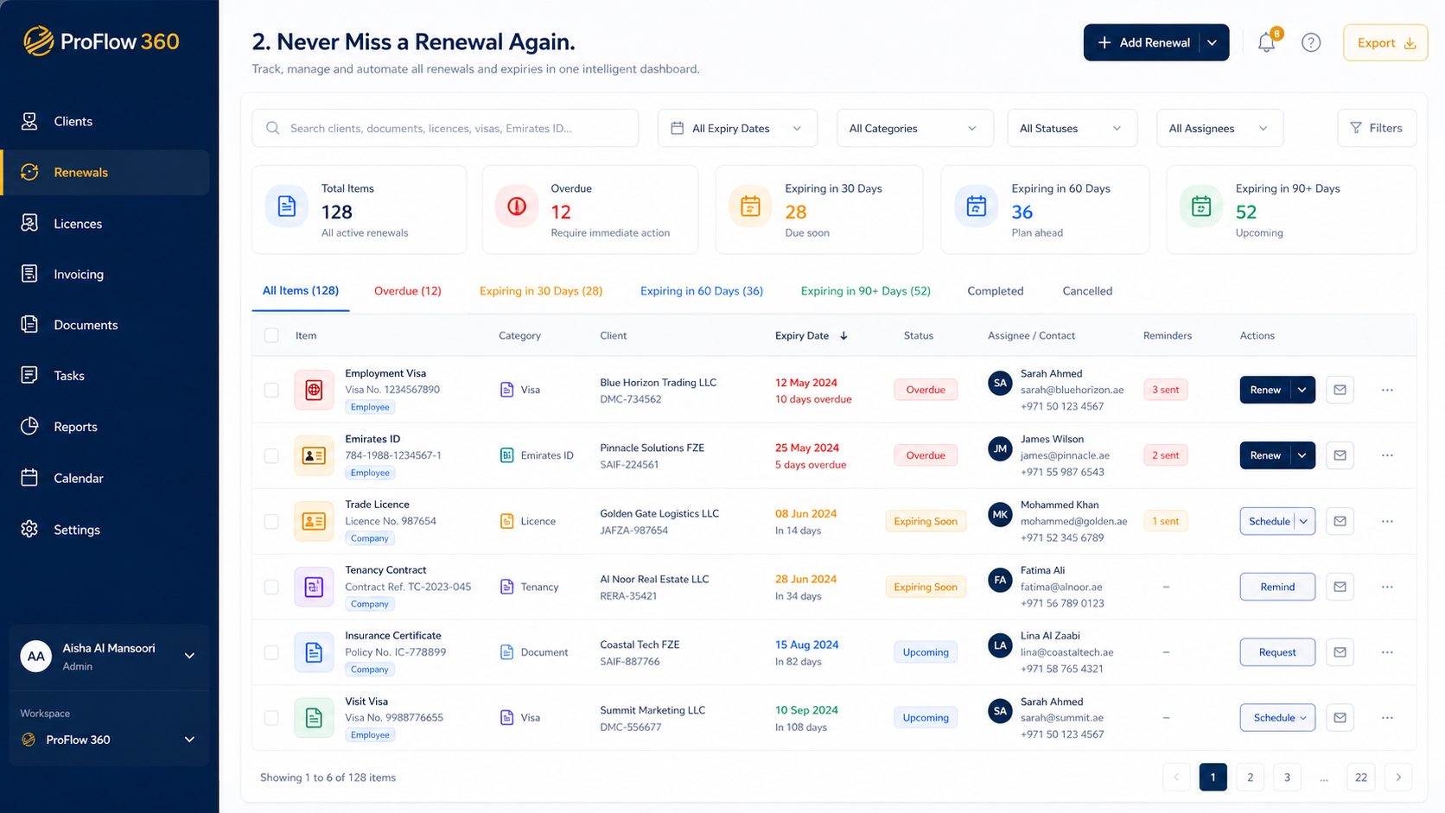Open the All Statuses dropdown
The image size is (1445, 813).
click(x=1071, y=128)
